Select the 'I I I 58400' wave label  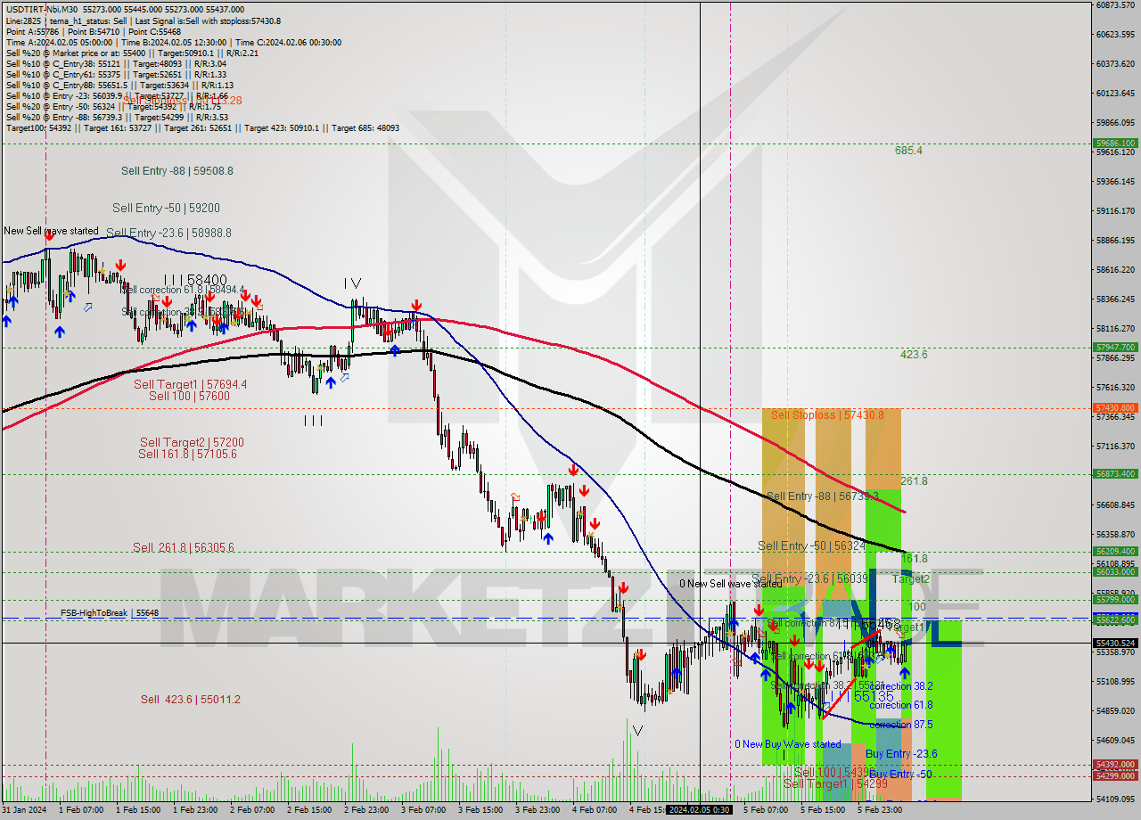click(194, 279)
